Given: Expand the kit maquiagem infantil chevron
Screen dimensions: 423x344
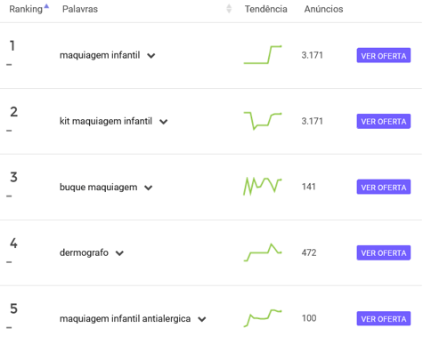Looking at the screenshot, I should (x=164, y=122).
